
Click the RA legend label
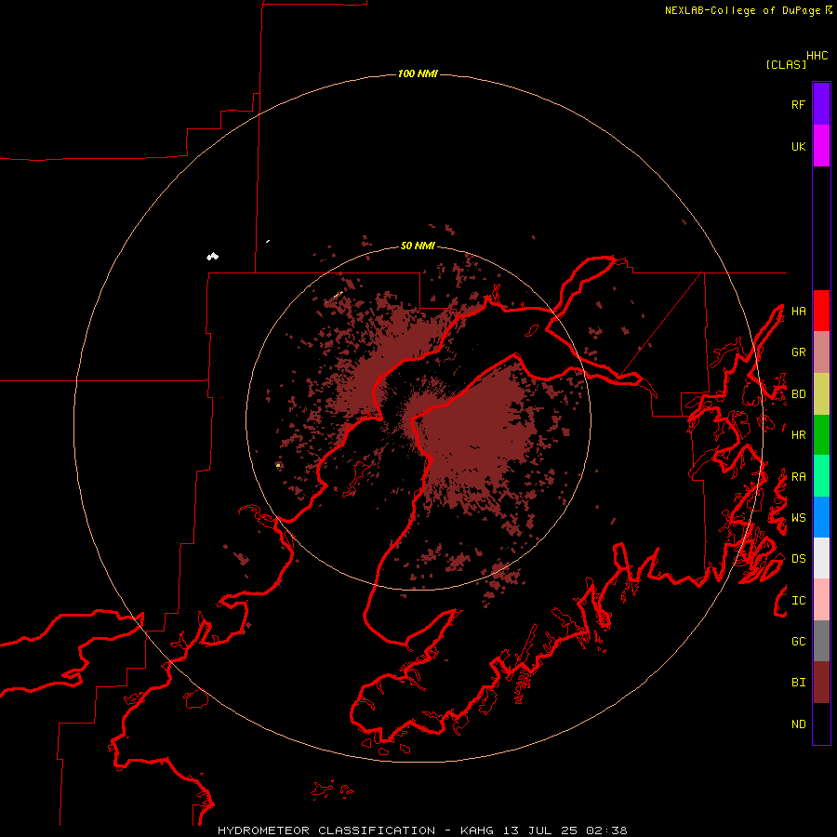coord(798,477)
